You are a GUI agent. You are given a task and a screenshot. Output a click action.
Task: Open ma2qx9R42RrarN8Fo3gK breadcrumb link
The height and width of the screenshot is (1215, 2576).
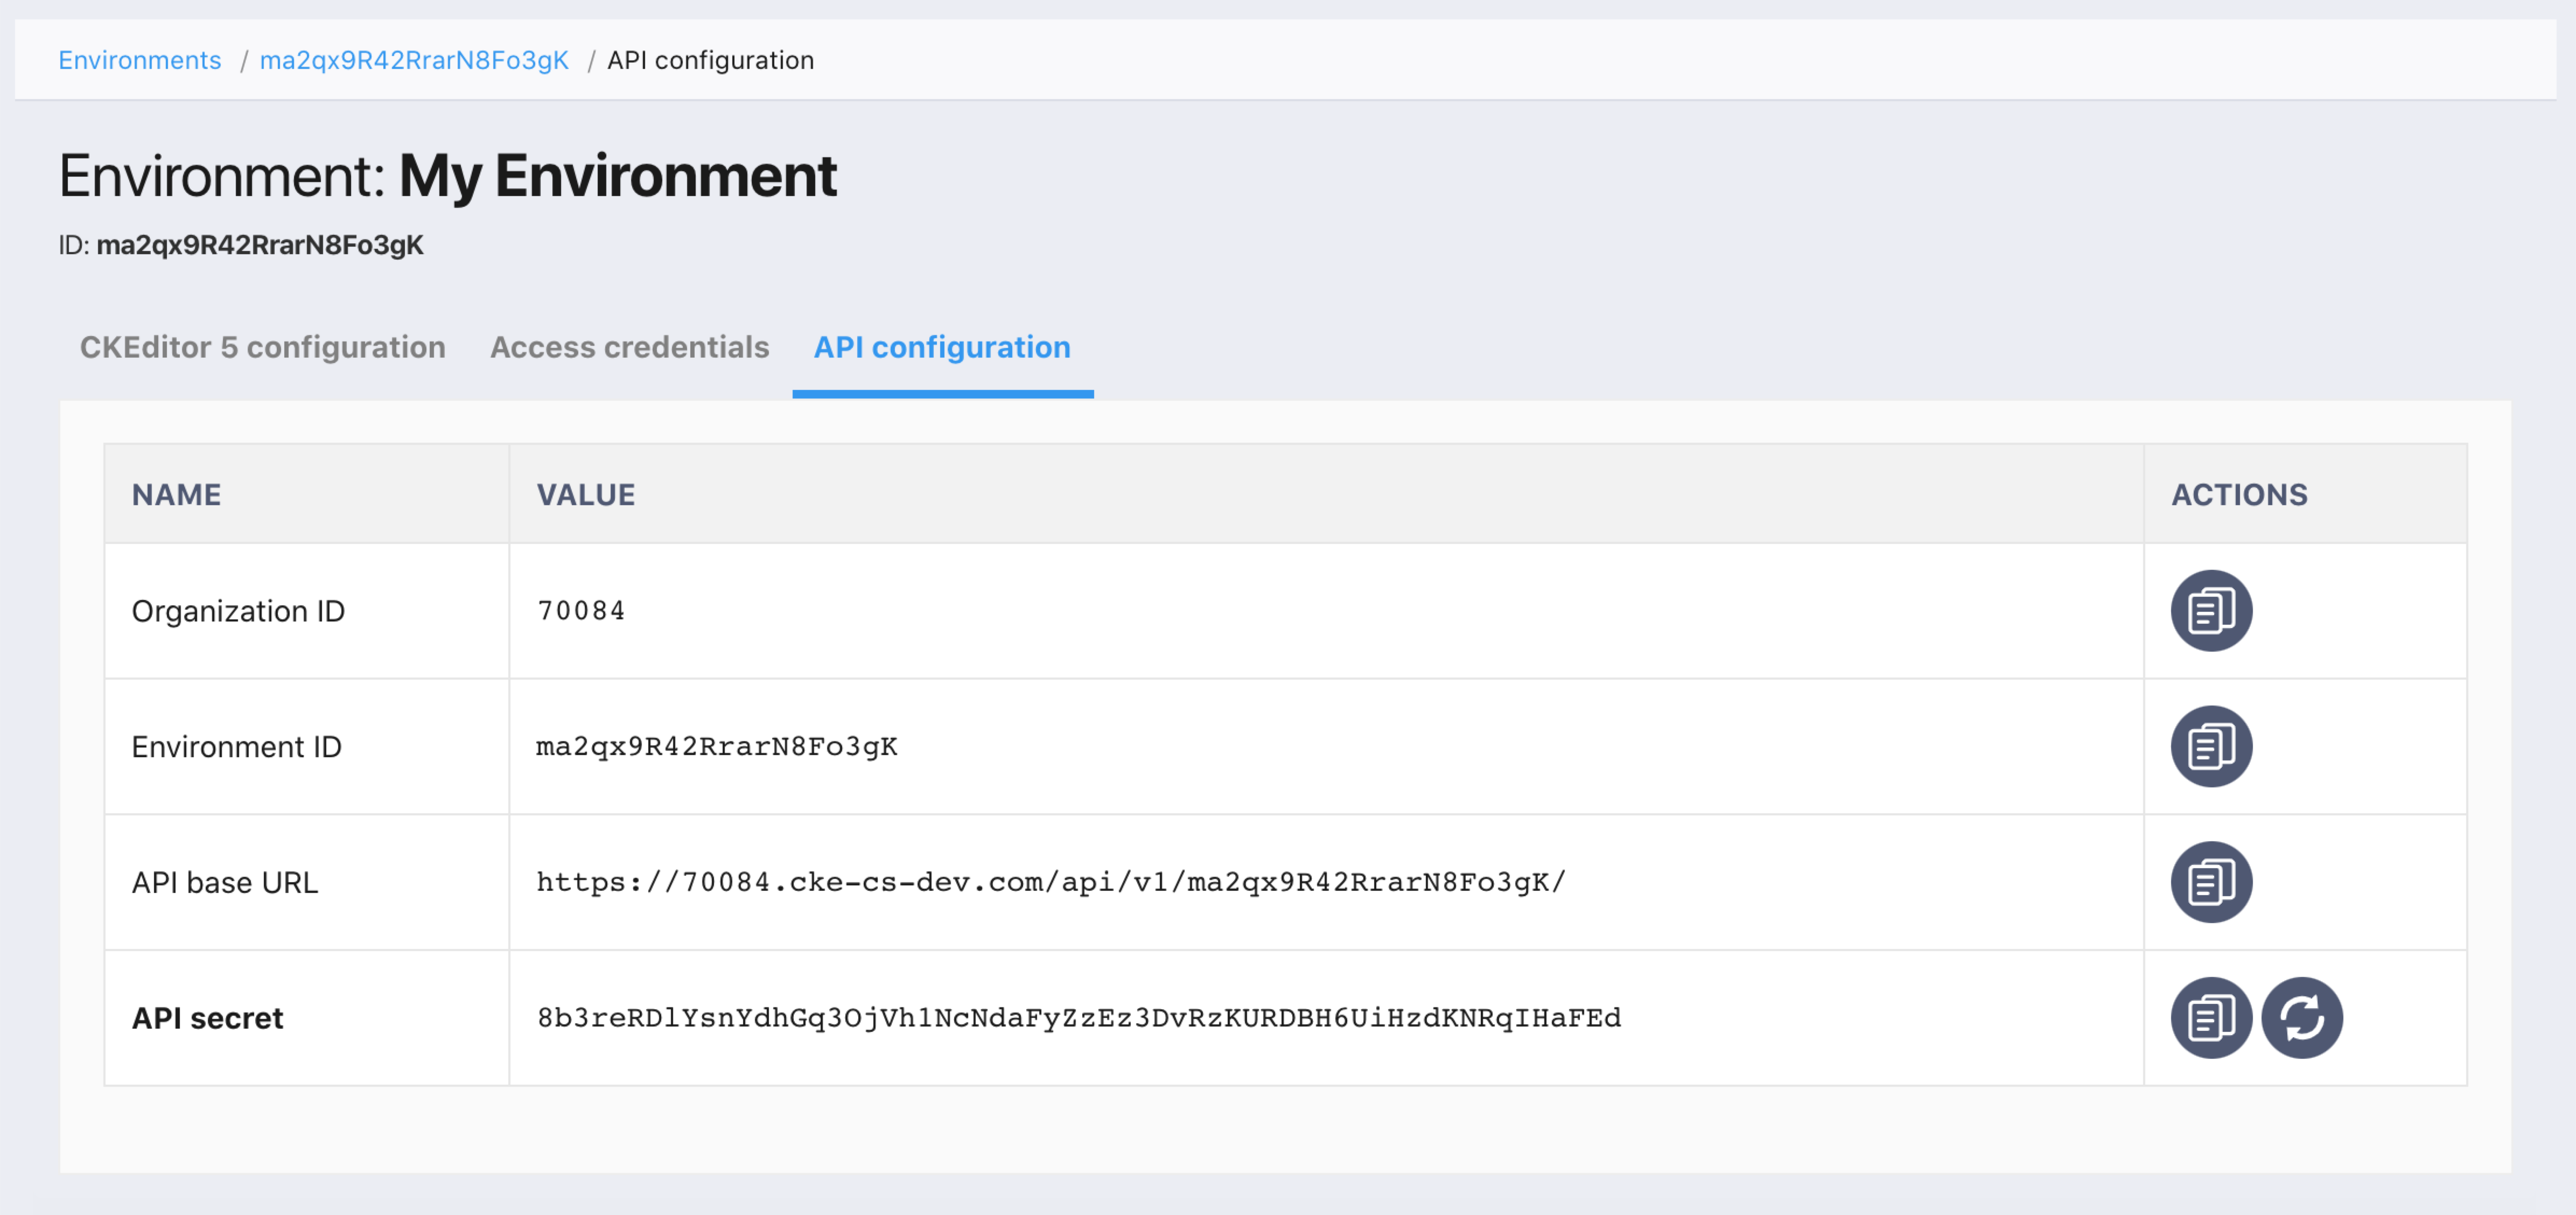414,60
